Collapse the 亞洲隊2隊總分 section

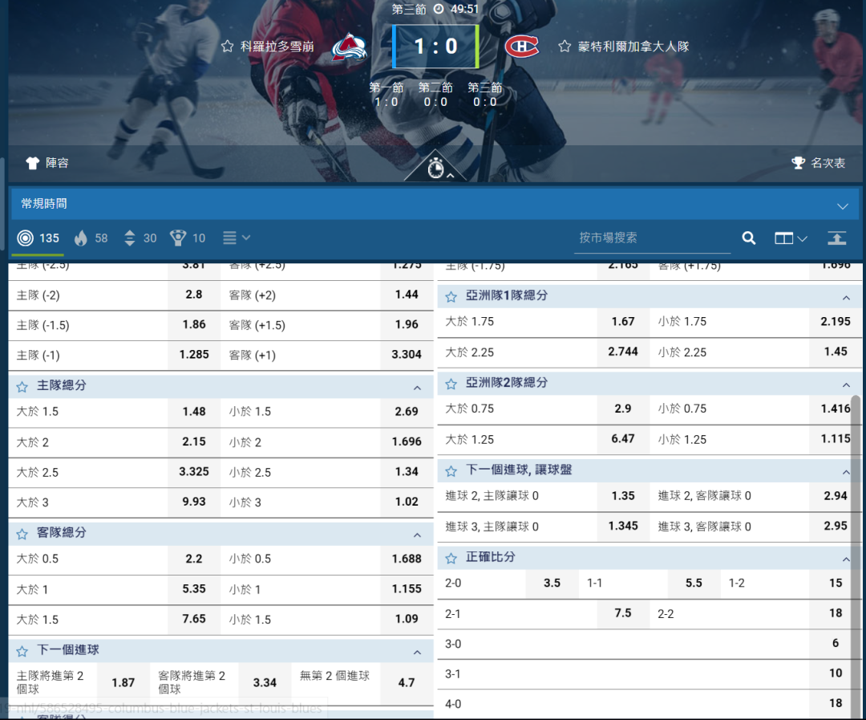846,384
